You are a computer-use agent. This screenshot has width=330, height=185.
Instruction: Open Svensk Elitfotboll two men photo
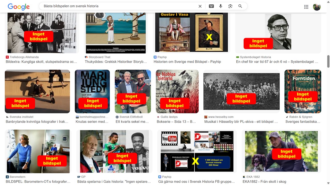[133, 91]
